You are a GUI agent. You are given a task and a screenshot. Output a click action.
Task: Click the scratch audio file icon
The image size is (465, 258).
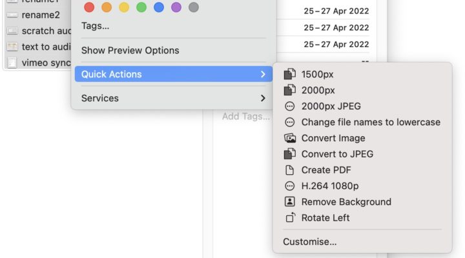click(12, 31)
